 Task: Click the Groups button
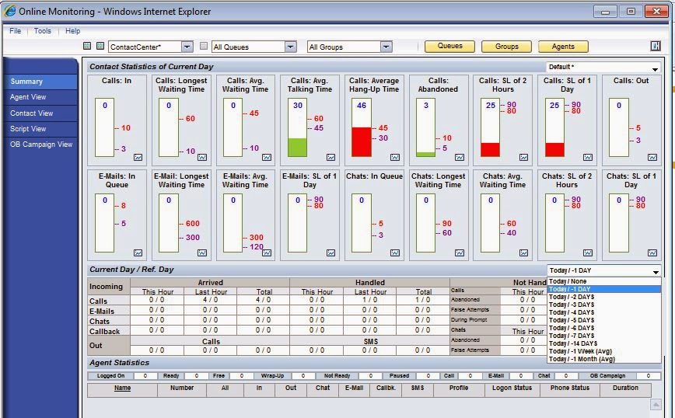pos(506,46)
